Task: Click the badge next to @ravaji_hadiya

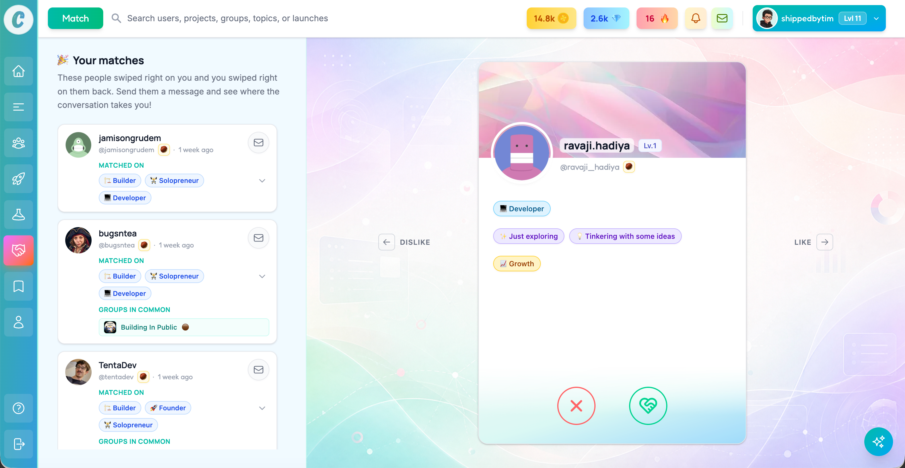Action: pos(629,167)
